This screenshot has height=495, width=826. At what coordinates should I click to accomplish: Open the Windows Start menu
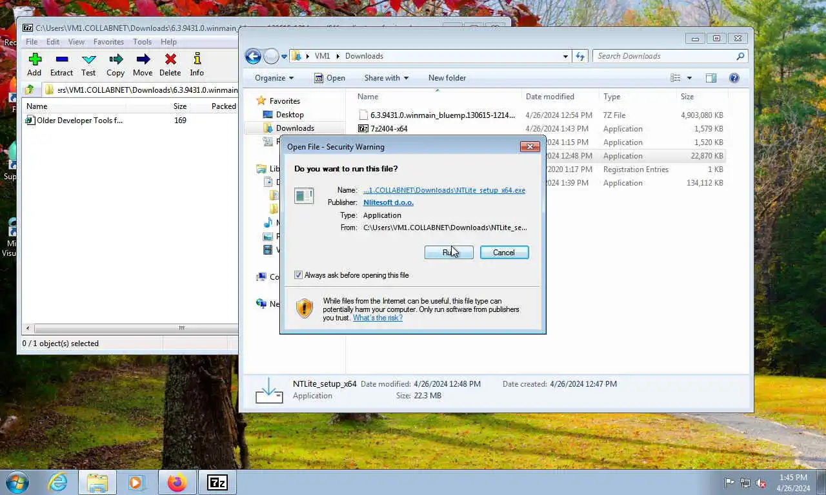(17, 482)
